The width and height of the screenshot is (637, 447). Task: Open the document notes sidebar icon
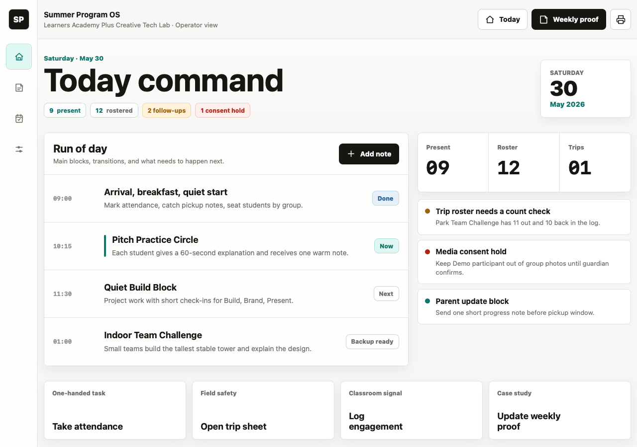click(x=19, y=88)
